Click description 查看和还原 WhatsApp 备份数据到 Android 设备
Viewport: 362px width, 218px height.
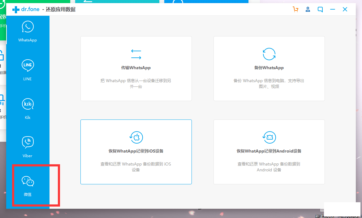click(269, 167)
